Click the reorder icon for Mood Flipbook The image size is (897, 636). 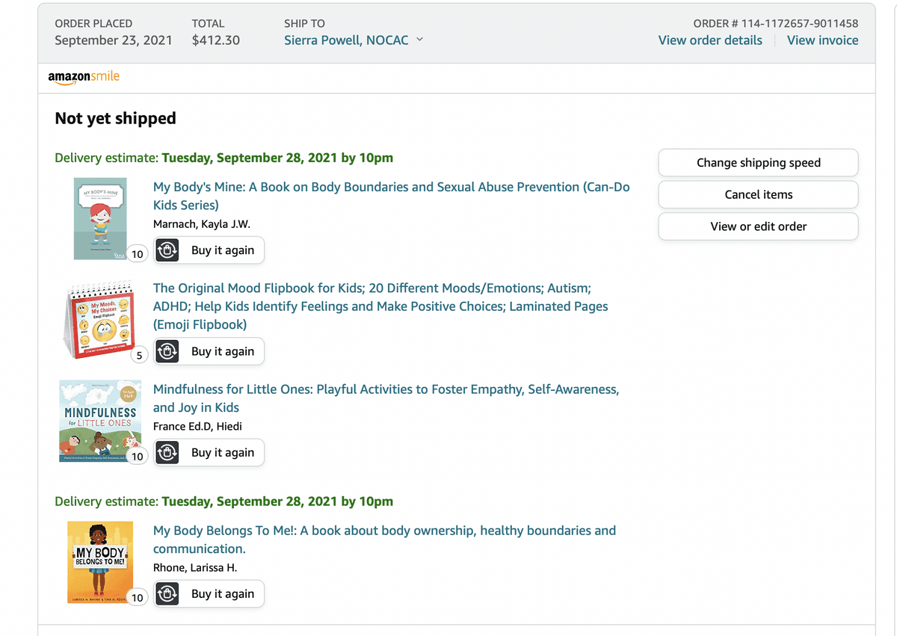point(167,351)
